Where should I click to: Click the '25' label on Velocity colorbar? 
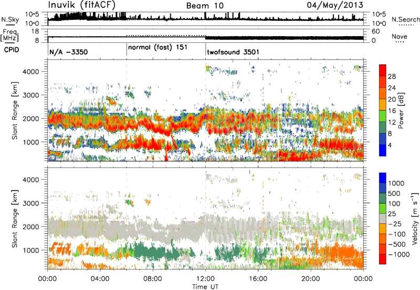[392, 214]
